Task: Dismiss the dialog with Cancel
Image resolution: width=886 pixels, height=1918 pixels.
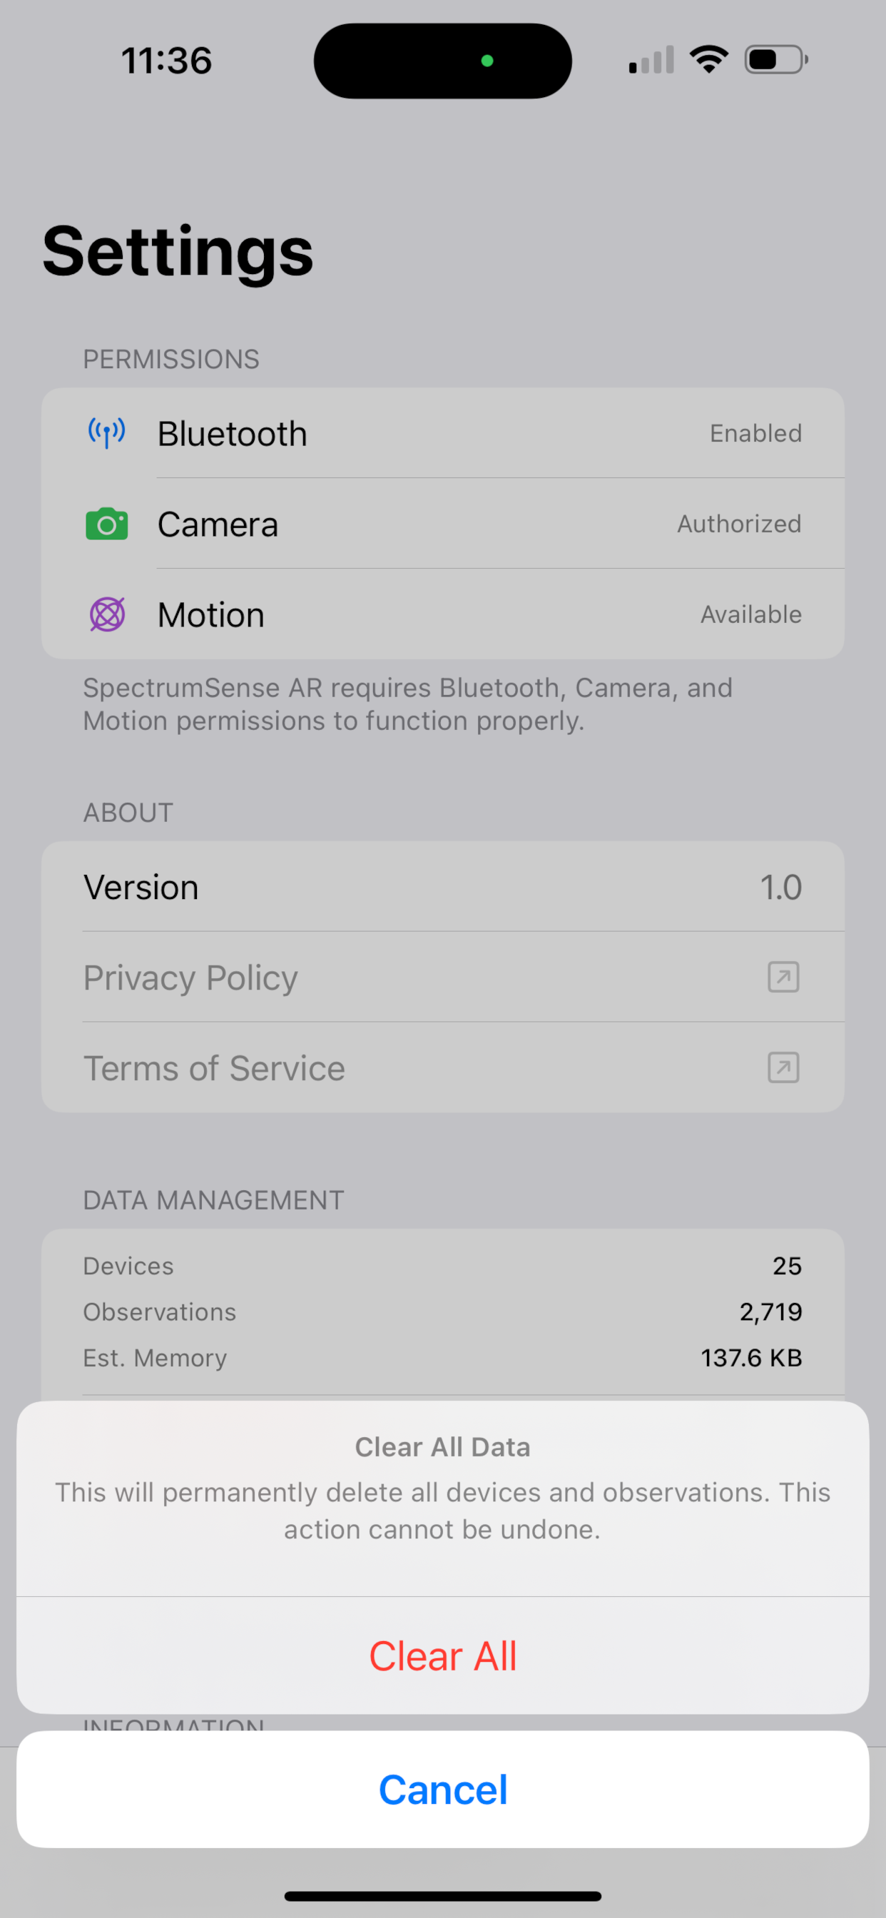Action: click(443, 1789)
